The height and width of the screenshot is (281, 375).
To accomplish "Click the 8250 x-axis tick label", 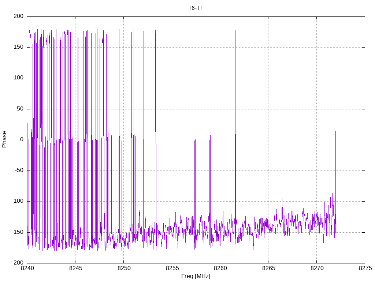I will 123,269.
